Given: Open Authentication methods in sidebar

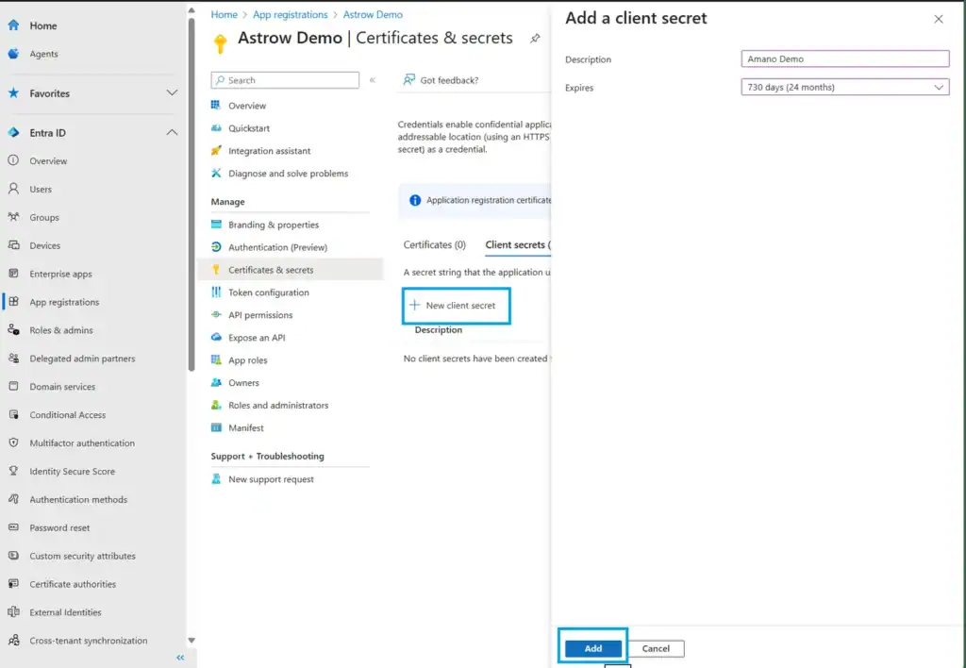Looking at the screenshot, I should point(78,499).
